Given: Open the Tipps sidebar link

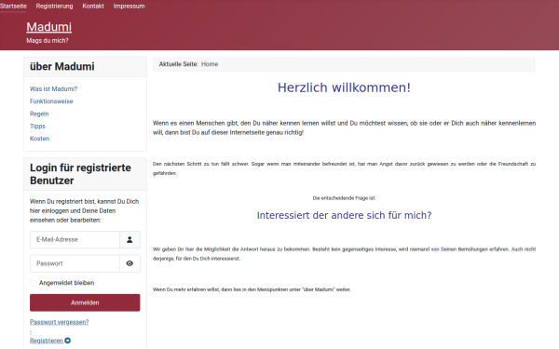Looking at the screenshot, I should coord(37,127).
